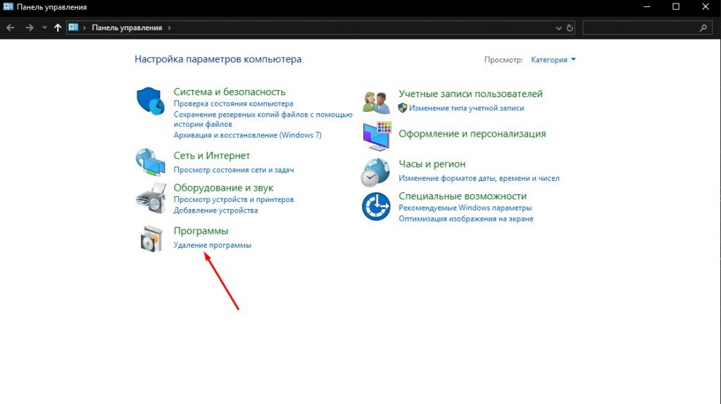Open the User Accounts people icon
Screen dimensions: 721x404
pos(376,102)
